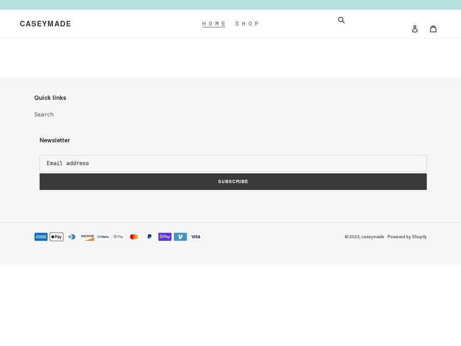Click the Diners Club payment icon
Viewport: 461px width, 346px height.
tap(72, 237)
